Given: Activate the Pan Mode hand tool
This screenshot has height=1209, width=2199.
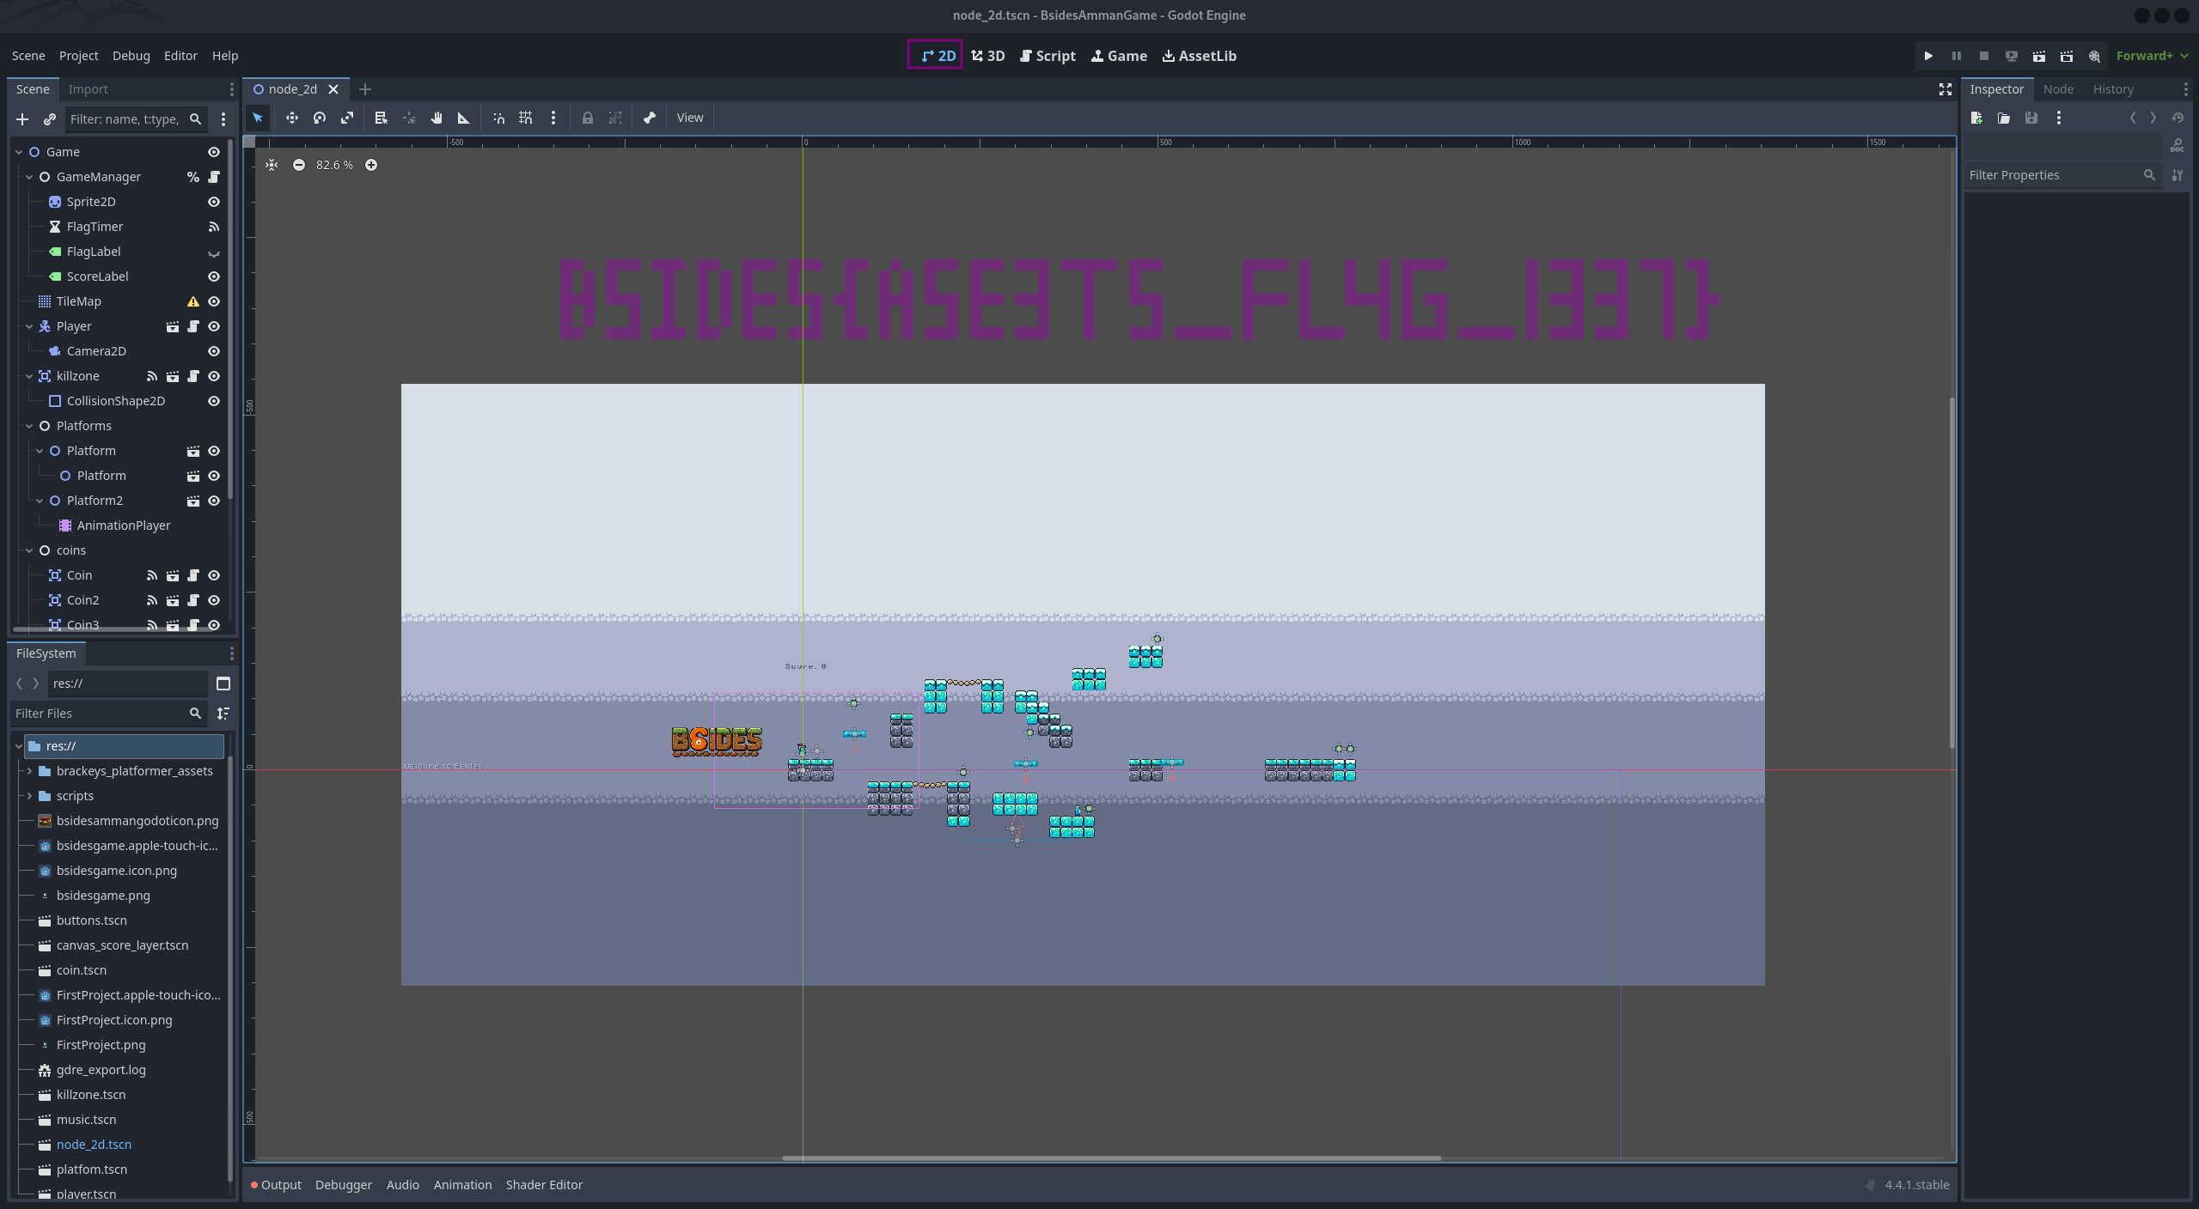Looking at the screenshot, I should (x=437, y=118).
